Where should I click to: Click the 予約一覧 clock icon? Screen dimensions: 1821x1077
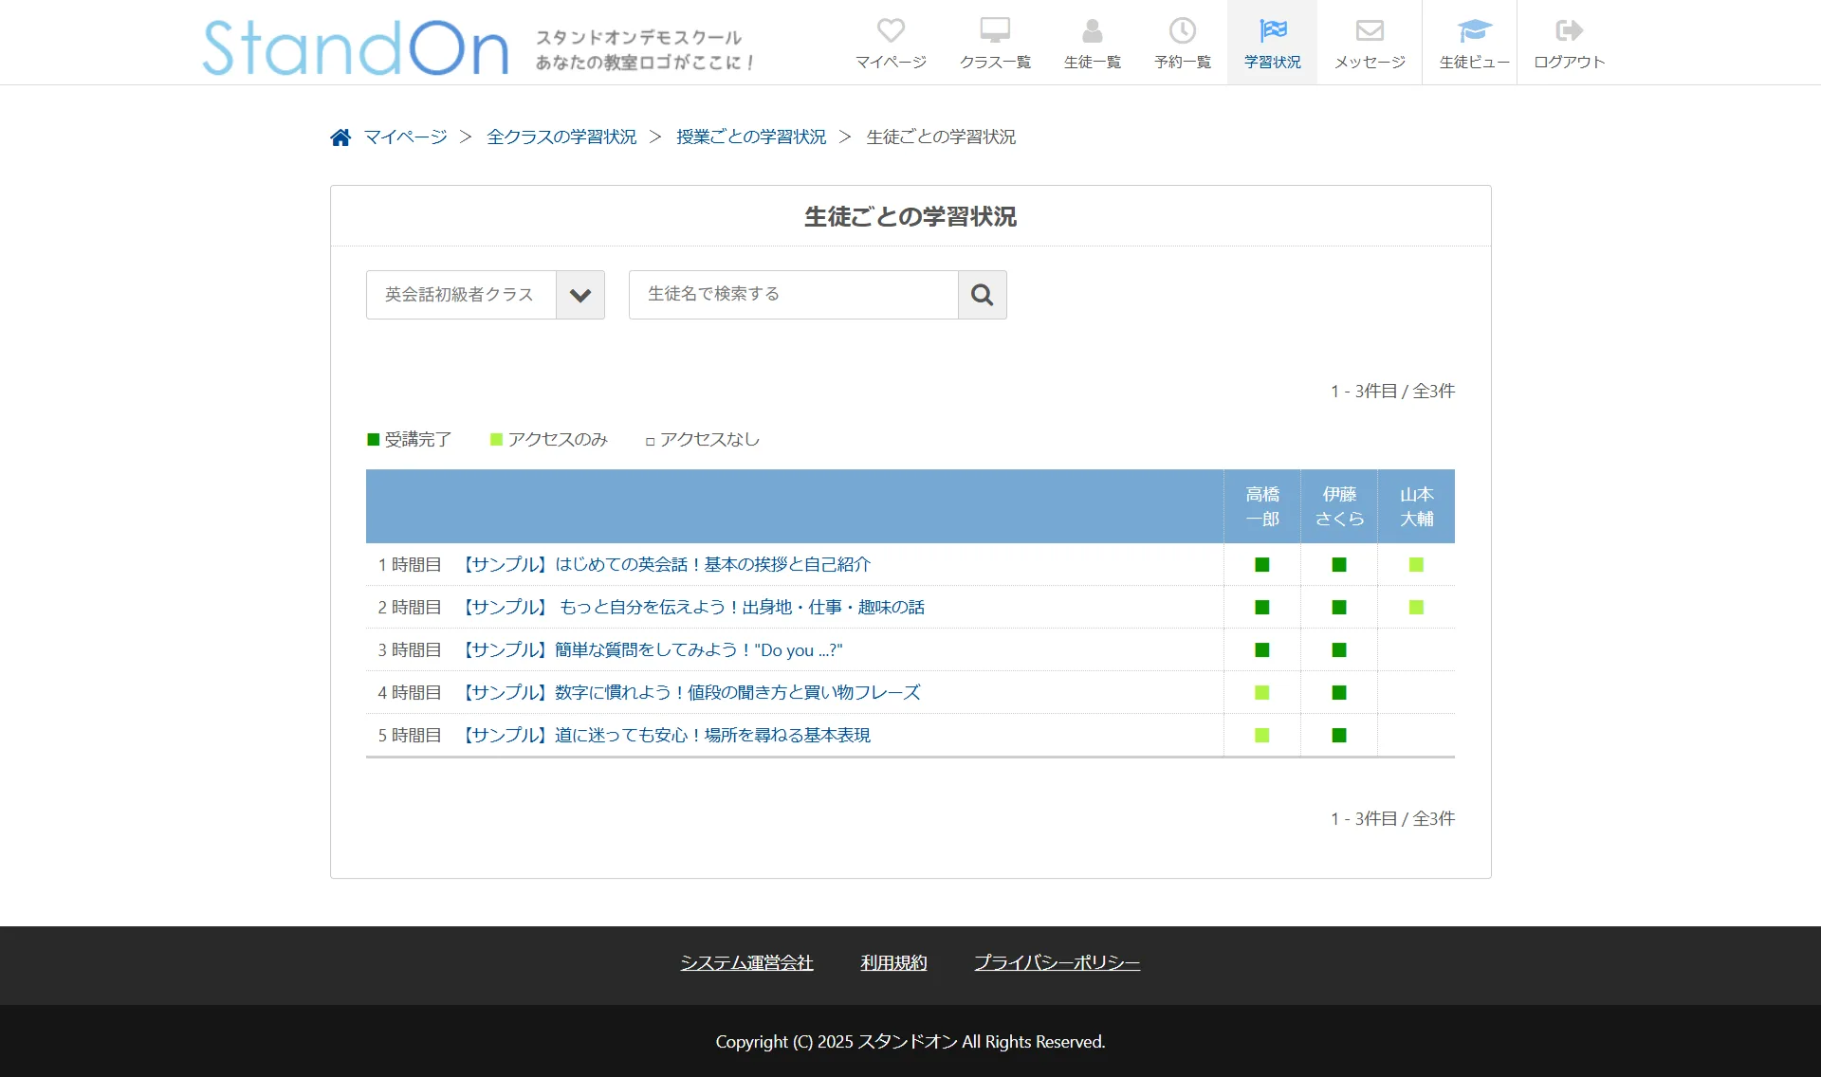pos(1182,31)
